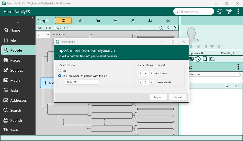Open the Couple List view icon
243x141 pixels.
click(x=150, y=21)
